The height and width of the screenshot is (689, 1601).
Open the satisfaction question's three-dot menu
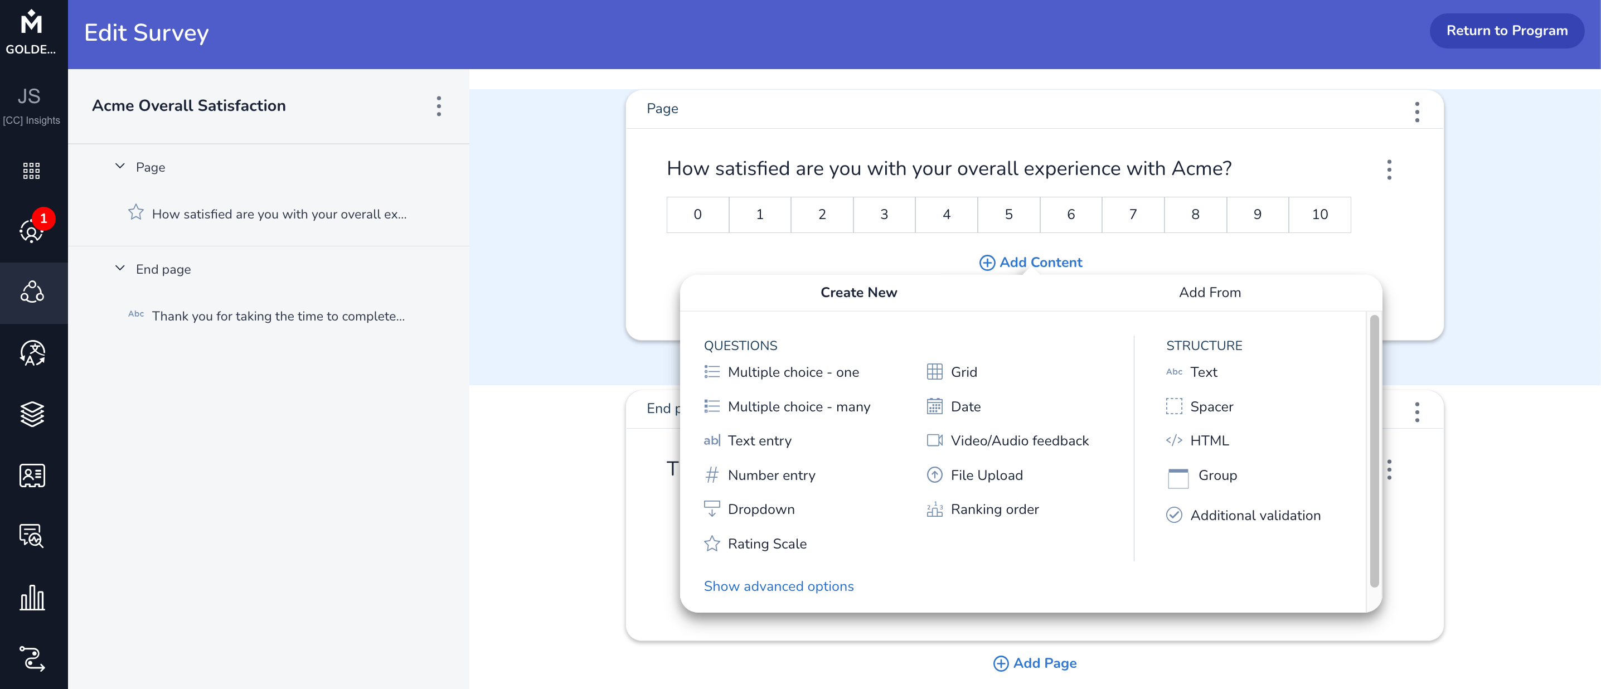click(x=1389, y=169)
